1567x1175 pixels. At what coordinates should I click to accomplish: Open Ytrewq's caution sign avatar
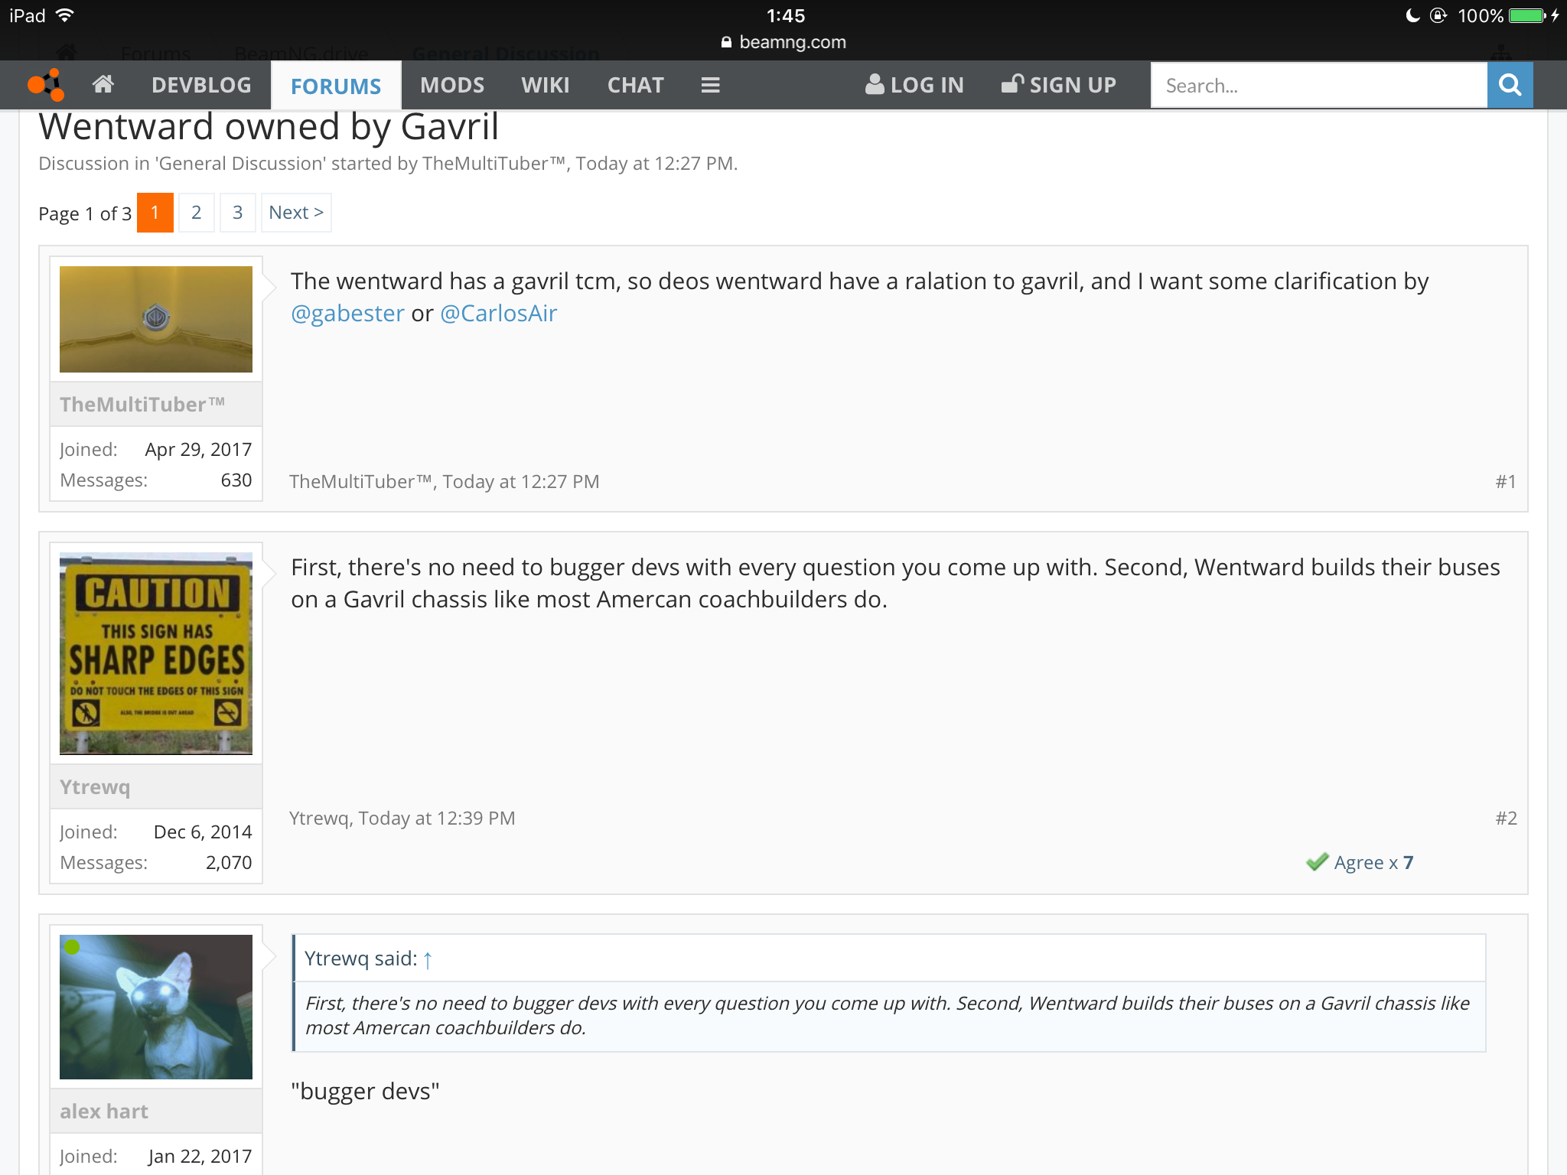(156, 653)
